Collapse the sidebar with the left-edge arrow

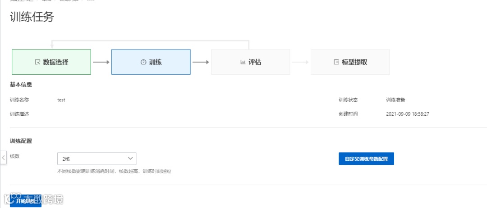pyautogui.click(x=4, y=158)
